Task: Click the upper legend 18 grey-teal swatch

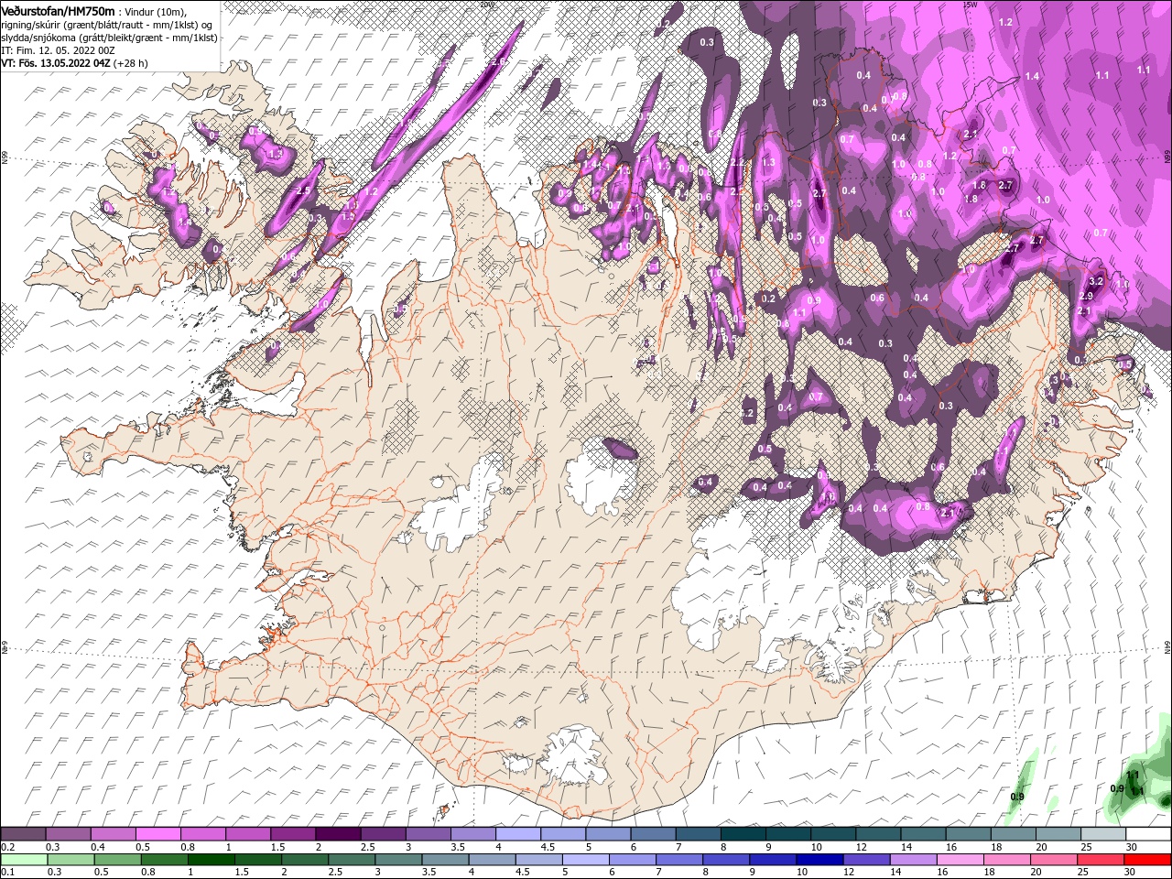Action: click(x=1012, y=834)
